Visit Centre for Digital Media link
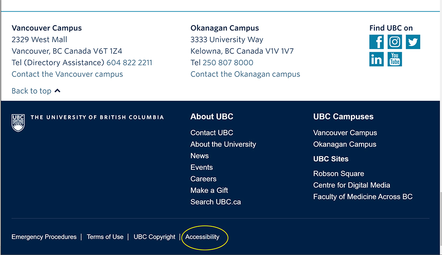Screen dimensions: 442x255 [351, 185]
